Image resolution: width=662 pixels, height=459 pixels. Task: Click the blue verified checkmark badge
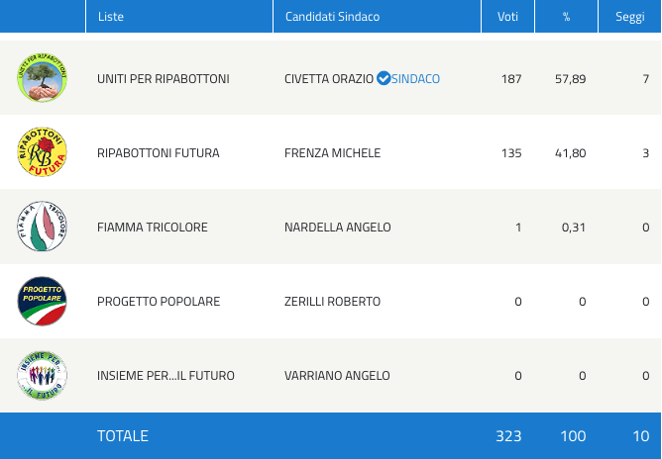coord(384,79)
